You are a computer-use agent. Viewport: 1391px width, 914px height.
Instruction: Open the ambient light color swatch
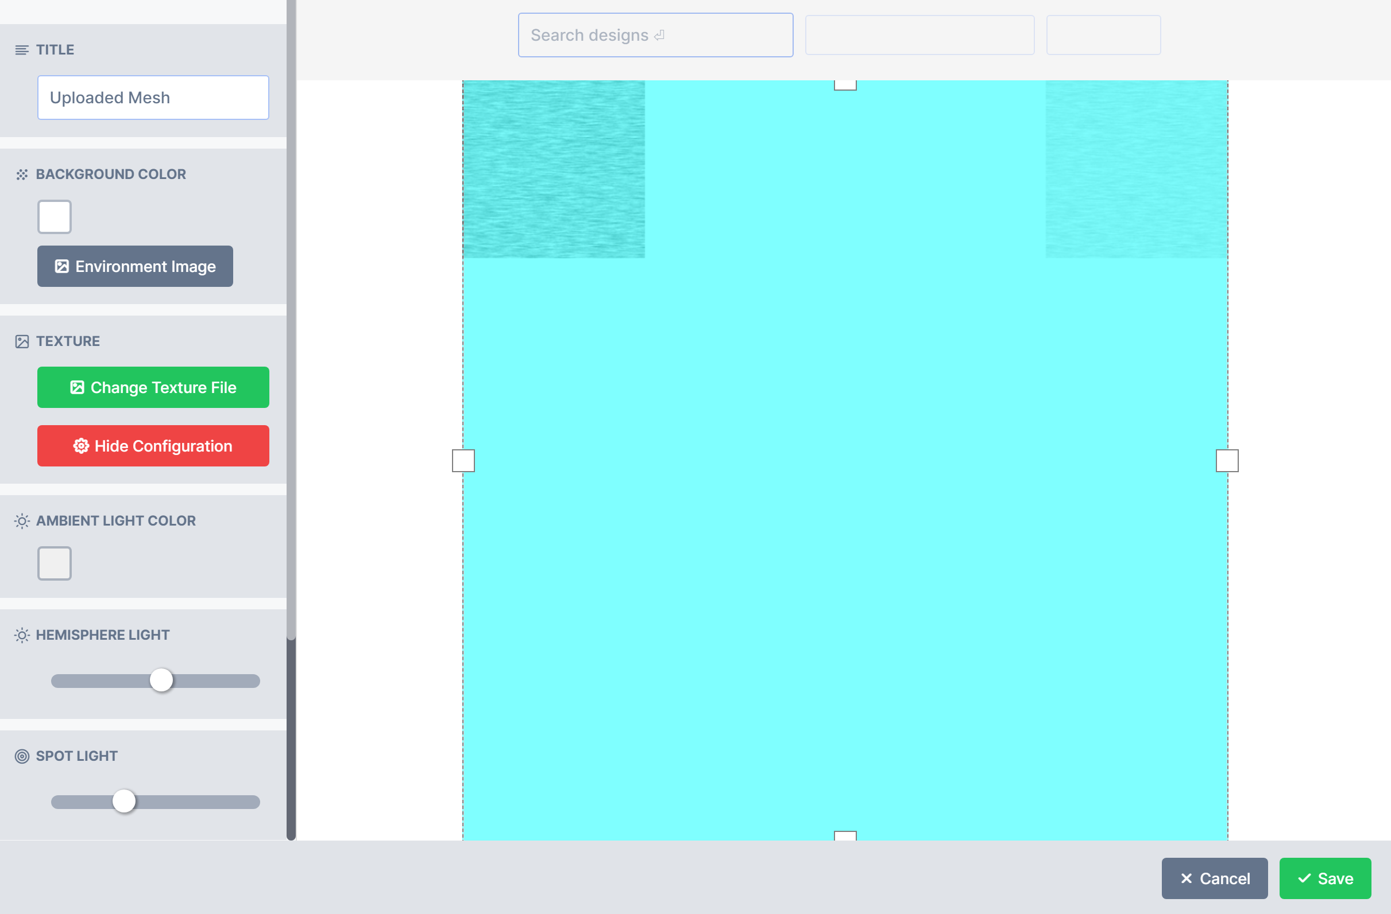click(x=55, y=563)
